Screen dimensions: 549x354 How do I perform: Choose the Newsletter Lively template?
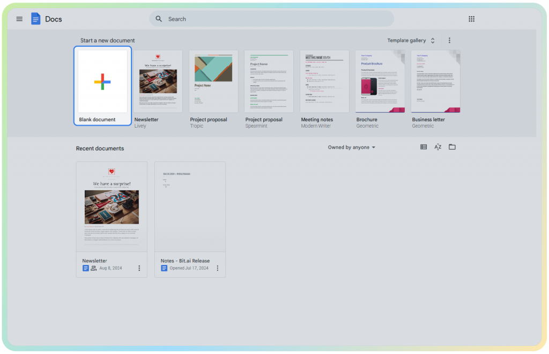158,81
